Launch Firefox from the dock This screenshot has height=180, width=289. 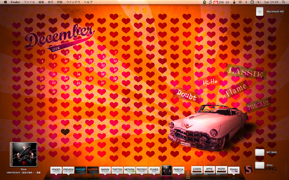(x=178, y=170)
